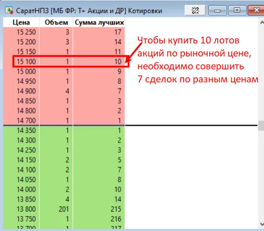The image size is (264, 231).
Task: Maximize the СаратНПЗ quotes window
Action: [x=237, y=10]
